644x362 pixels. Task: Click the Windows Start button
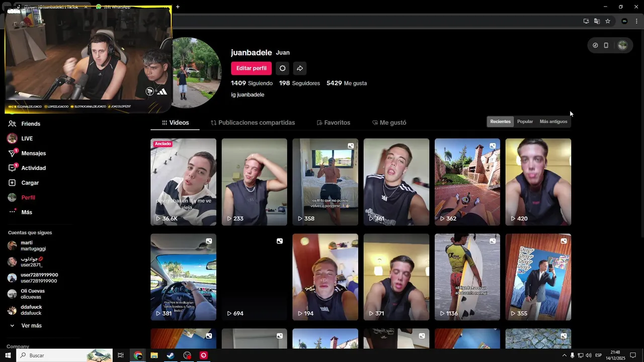(x=8, y=355)
